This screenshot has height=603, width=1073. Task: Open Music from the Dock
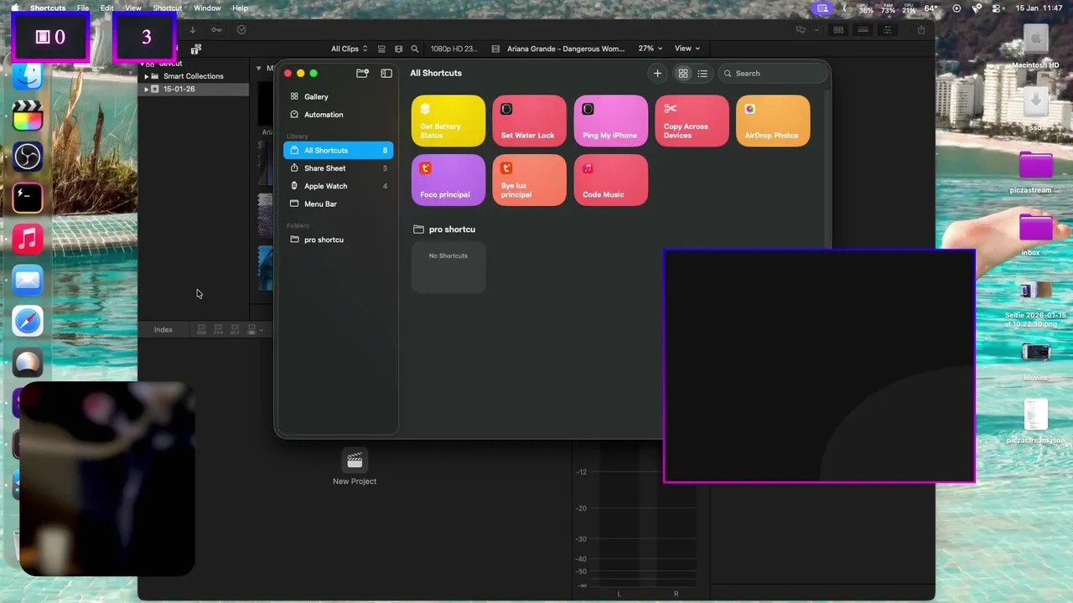[28, 240]
